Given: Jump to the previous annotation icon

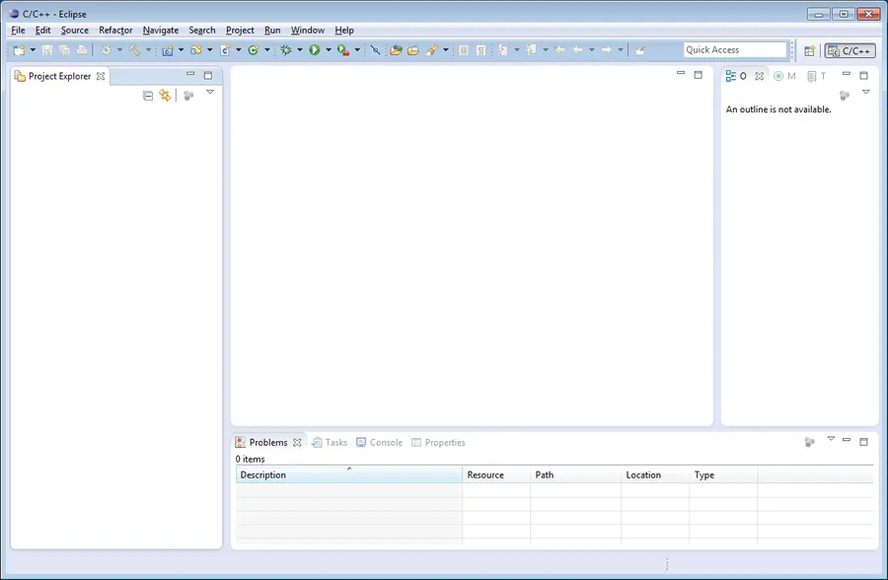Looking at the screenshot, I should 531,50.
